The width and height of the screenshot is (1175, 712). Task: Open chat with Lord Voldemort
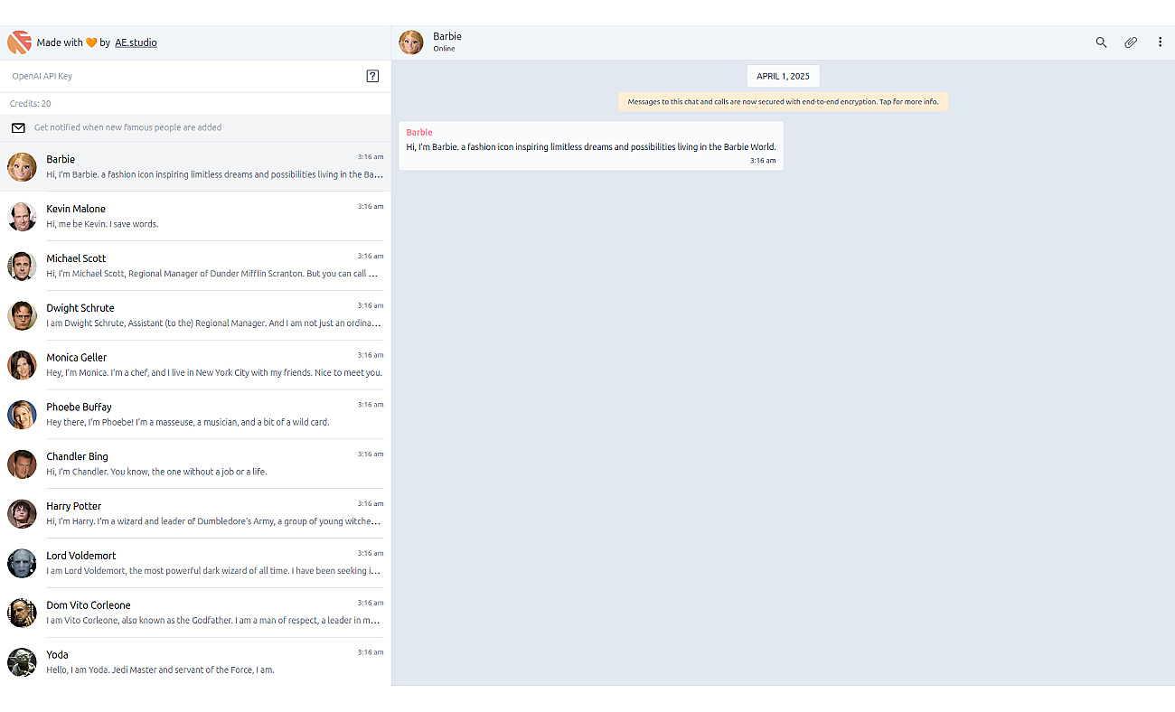click(x=195, y=564)
